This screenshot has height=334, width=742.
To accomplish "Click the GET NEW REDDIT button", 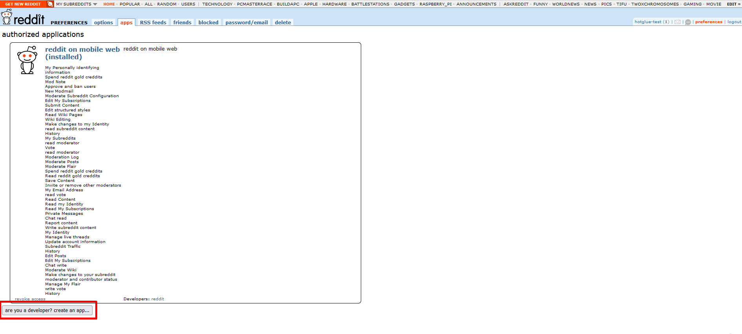I will click(x=23, y=4).
